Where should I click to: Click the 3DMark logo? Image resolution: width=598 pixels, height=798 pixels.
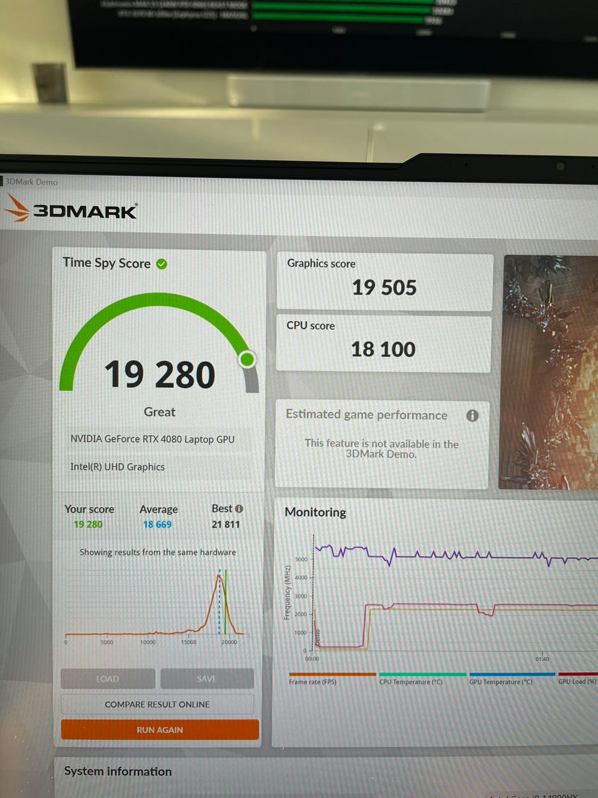(x=71, y=209)
